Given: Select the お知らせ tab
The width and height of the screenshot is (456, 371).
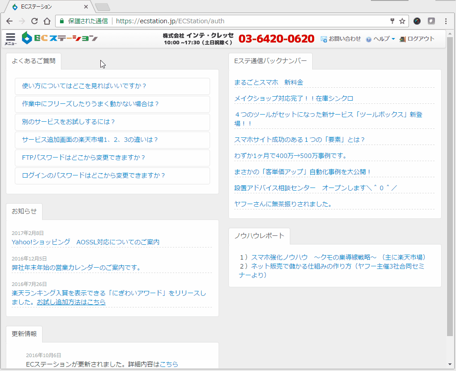Looking at the screenshot, I should click(x=24, y=212).
